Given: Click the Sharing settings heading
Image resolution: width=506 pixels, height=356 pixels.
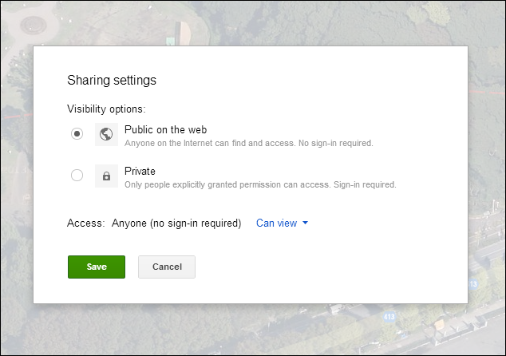Looking at the screenshot, I should coord(112,80).
